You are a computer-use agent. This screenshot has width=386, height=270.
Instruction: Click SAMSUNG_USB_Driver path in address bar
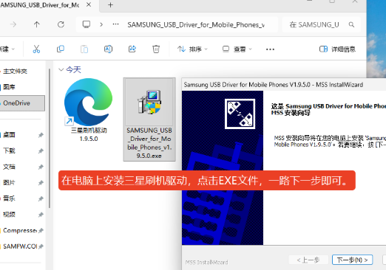[x=196, y=24]
